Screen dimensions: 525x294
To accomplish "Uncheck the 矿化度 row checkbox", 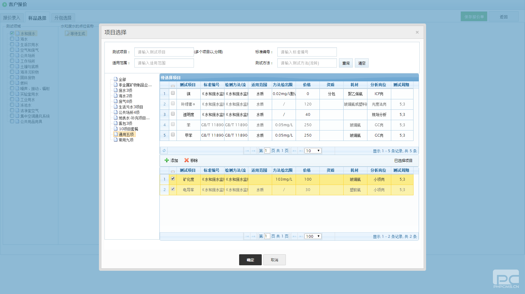I will [x=173, y=179].
